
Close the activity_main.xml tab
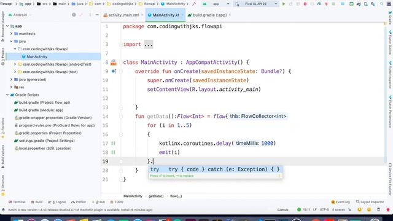pos(142,15)
